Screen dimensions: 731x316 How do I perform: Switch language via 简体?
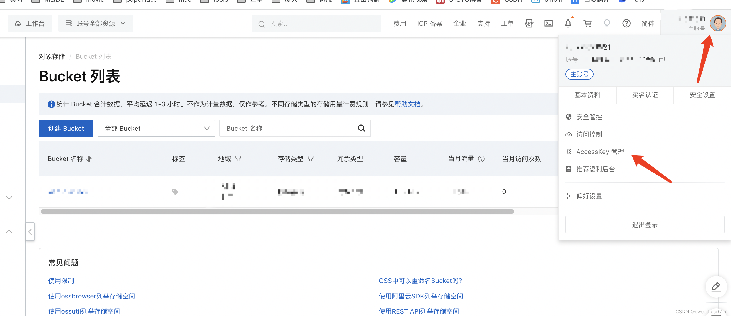(x=648, y=24)
